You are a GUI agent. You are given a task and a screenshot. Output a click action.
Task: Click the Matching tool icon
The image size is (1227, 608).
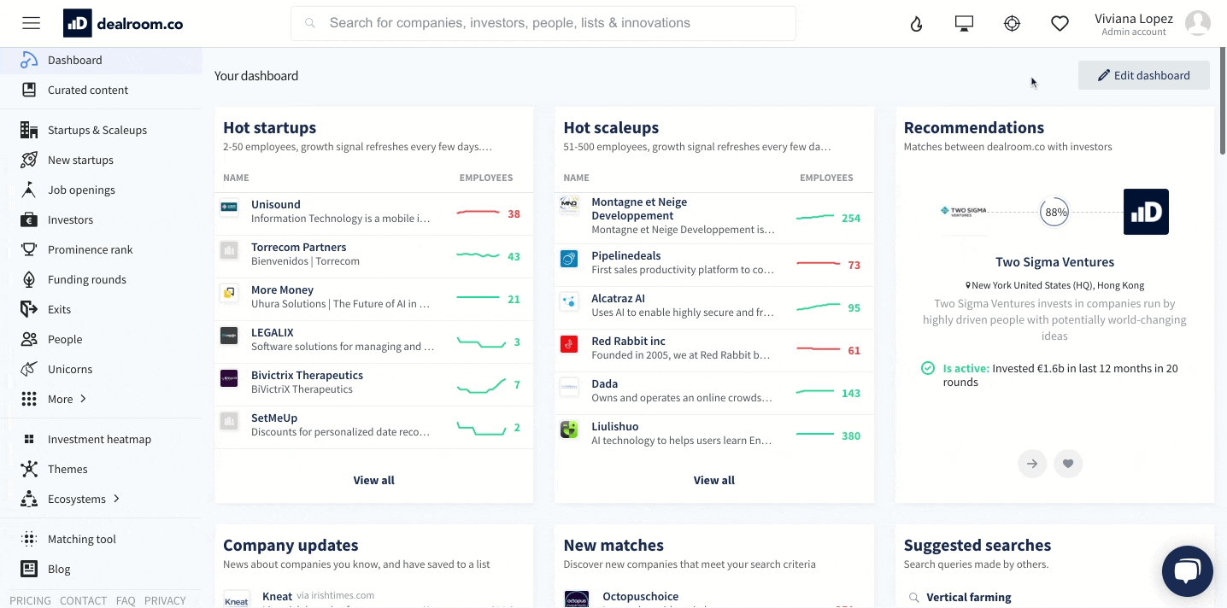click(x=29, y=539)
